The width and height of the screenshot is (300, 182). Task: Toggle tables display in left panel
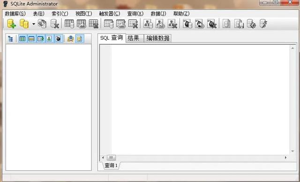coord(22,39)
